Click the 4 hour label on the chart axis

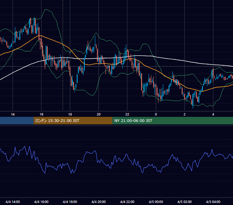(213, 114)
